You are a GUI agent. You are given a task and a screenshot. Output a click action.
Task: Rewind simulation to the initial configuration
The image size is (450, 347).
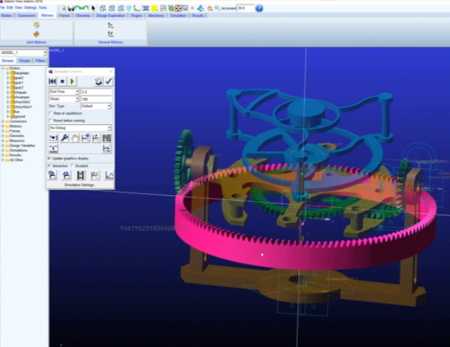point(52,81)
